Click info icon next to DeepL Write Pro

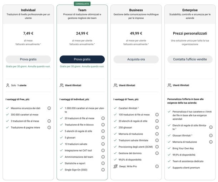(x=157, y=166)
